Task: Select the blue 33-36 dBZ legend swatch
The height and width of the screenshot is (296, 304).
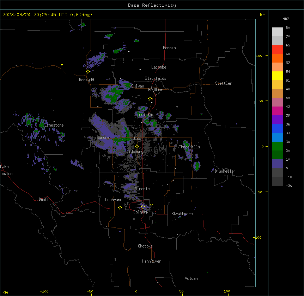Action: click(x=277, y=128)
